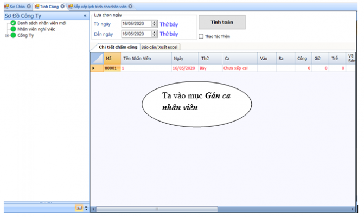This screenshot has width=364, height=217.
Task: Click the row selector arrow for employee 00001
Action: (93, 68)
